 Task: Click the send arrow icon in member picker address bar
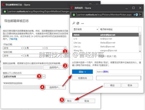click(x=140, y=14)
